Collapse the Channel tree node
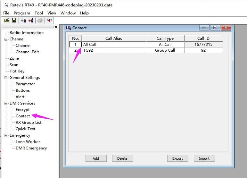This screenshot has height=178, width=247. point(6,39)
